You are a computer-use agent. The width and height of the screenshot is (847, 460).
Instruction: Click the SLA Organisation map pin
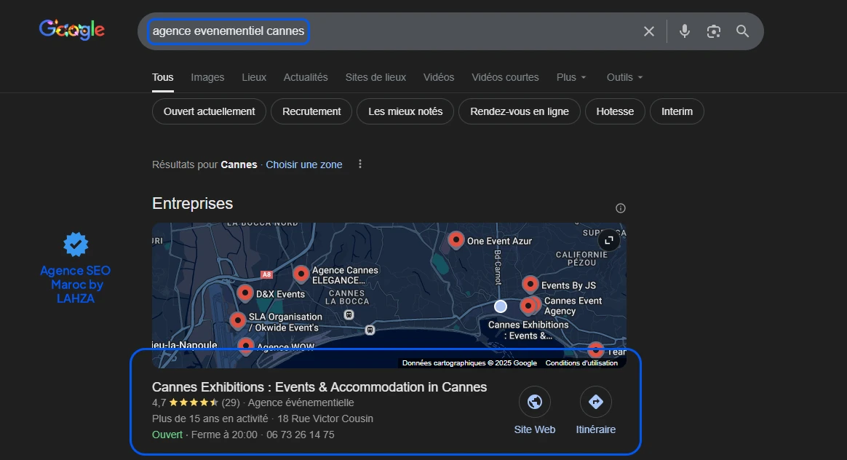point(238,320)
